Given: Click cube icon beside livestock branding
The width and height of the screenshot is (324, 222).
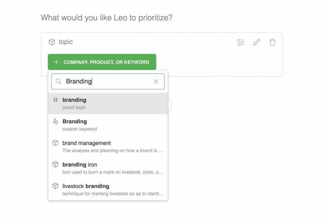Looking at the screenshot, I should point(55,186).
